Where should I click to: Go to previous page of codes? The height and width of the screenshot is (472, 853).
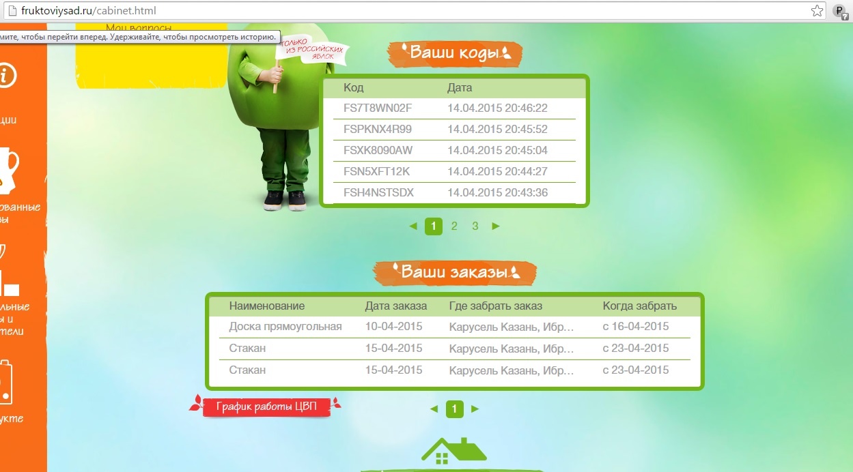pos(412,226)
